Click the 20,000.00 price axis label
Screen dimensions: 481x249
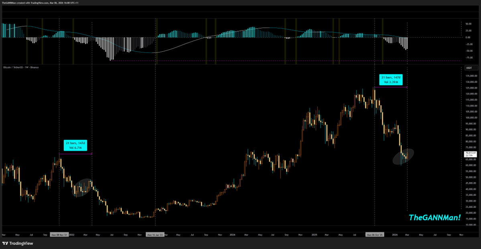click(x=471, y=213)
